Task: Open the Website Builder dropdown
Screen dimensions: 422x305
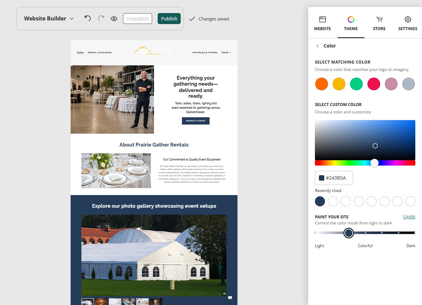Action: [x=49, y=18]
